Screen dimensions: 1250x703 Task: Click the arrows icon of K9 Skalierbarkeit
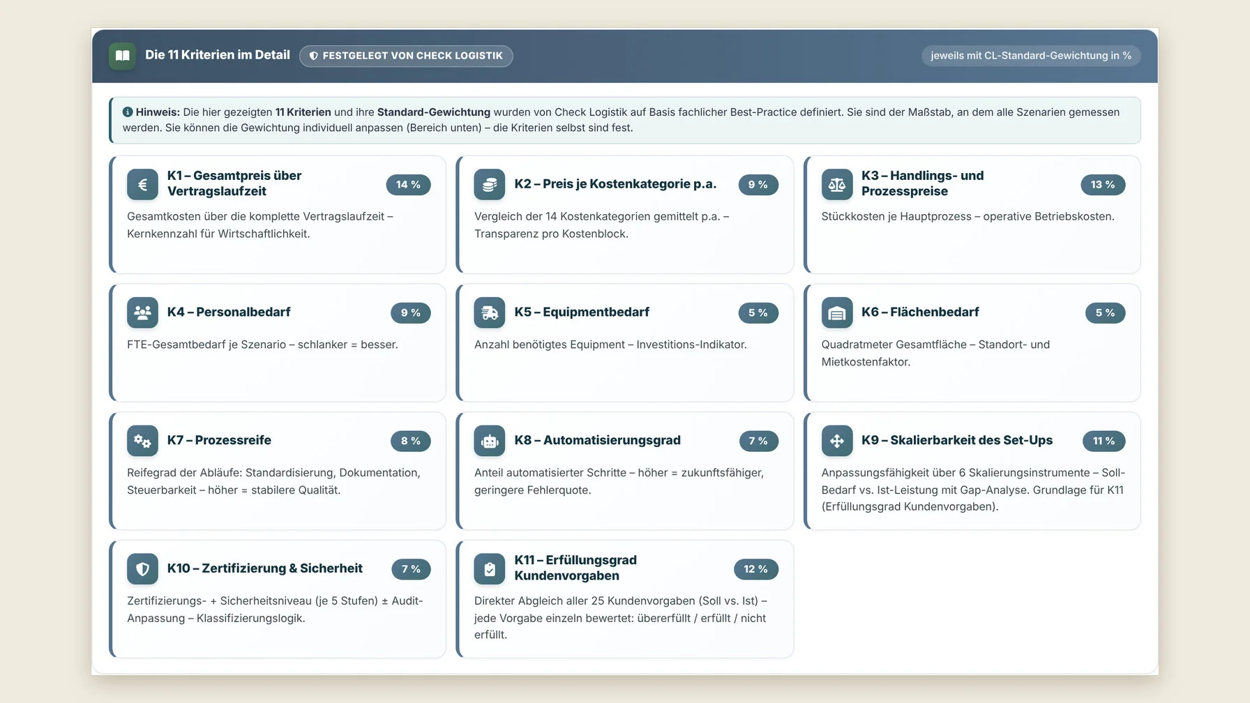coord(837,441)
